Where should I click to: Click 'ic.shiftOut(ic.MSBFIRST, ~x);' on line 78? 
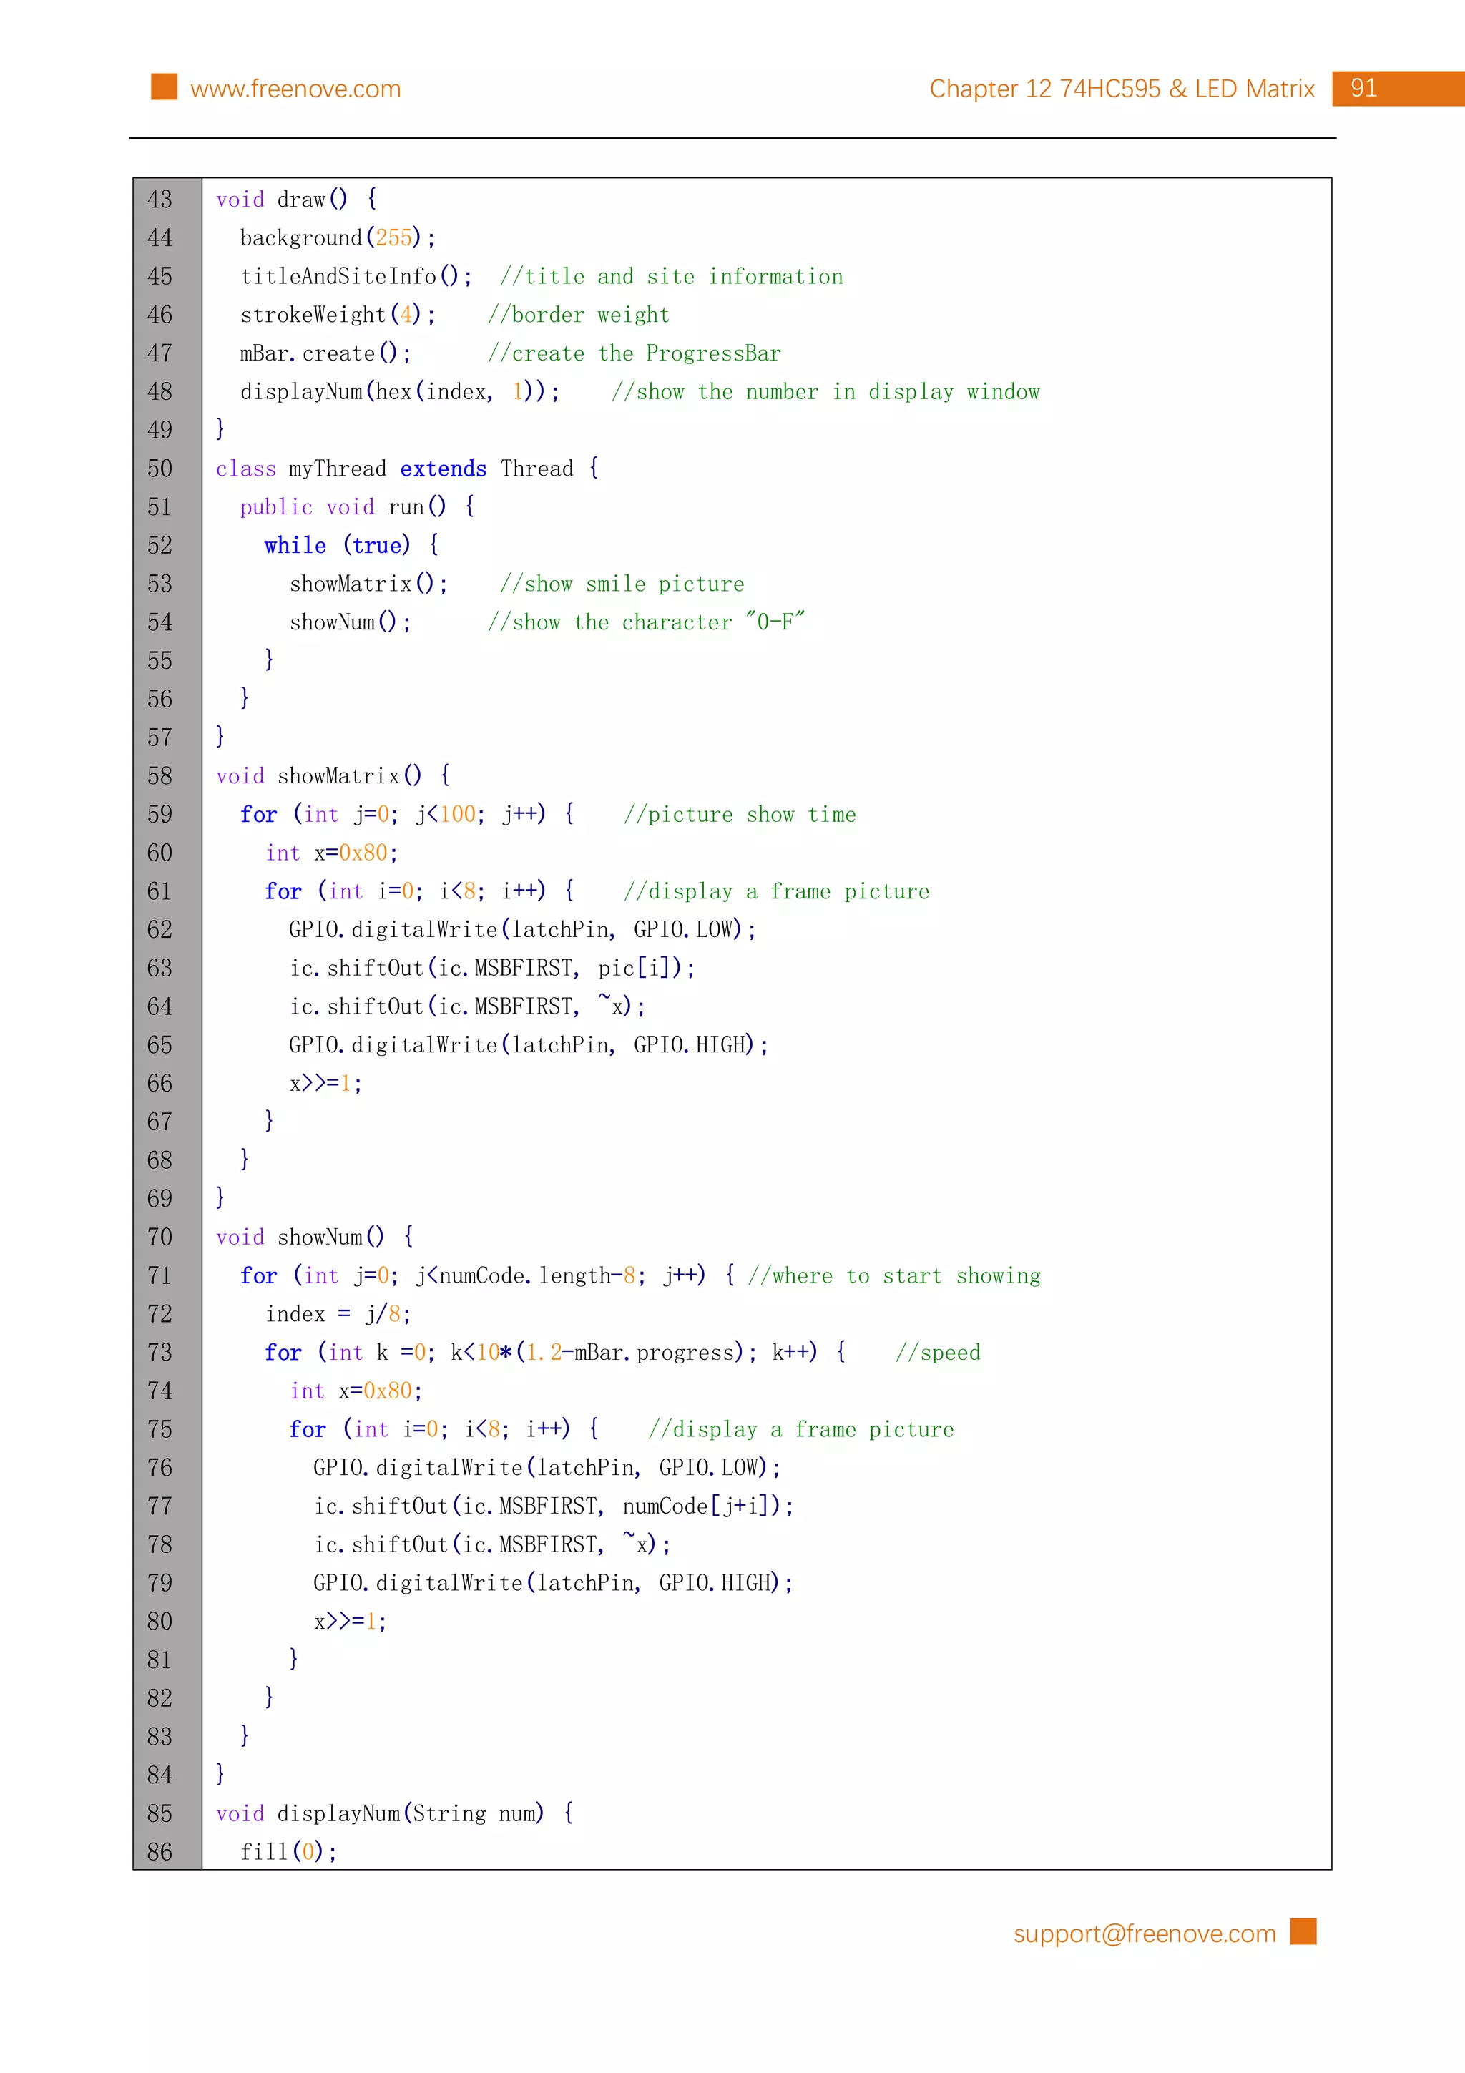click(492, 1544)
